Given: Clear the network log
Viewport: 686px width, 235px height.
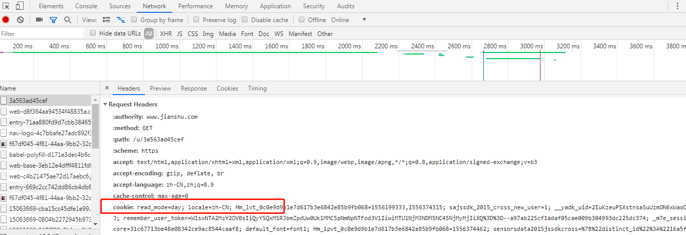Looking at the screenshot, I should [x=20, y=20].
